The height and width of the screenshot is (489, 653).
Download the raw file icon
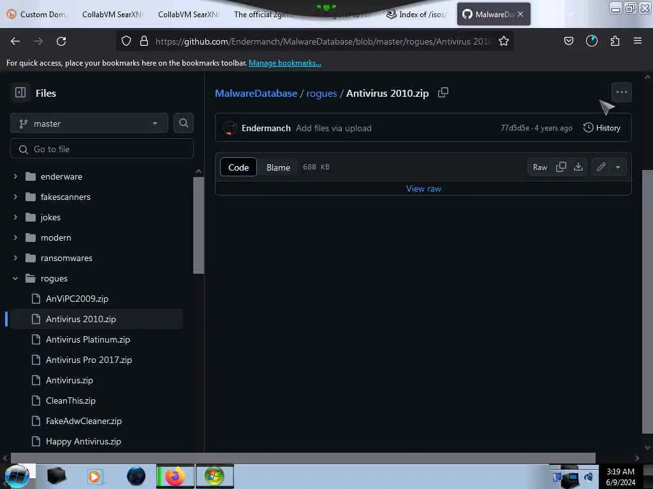pos(578,167)
